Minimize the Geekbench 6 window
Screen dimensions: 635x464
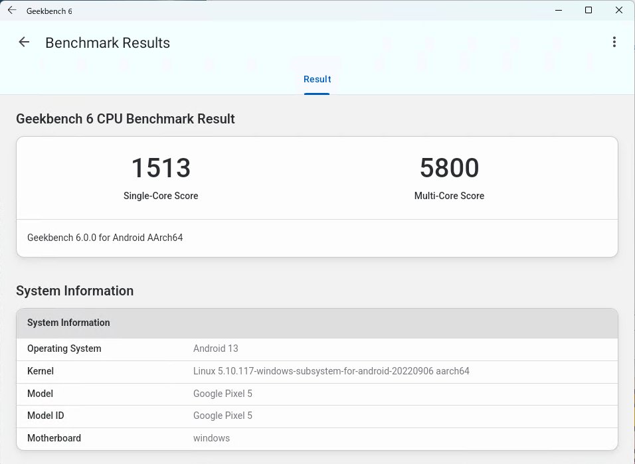pos(559,11)
